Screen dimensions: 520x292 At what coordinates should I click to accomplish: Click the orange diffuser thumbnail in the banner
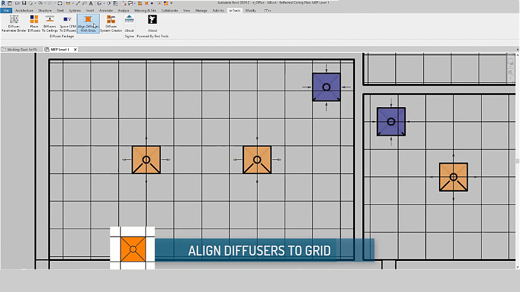(133, 249)
